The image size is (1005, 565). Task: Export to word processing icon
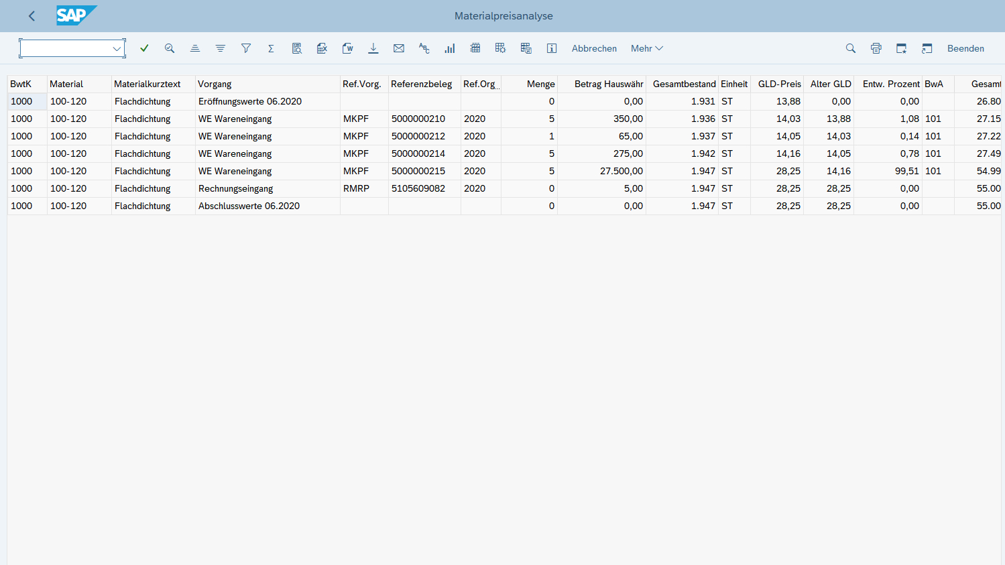tap(348, 48)
